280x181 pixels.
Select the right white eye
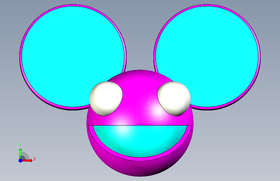click(x=174, y=99)
